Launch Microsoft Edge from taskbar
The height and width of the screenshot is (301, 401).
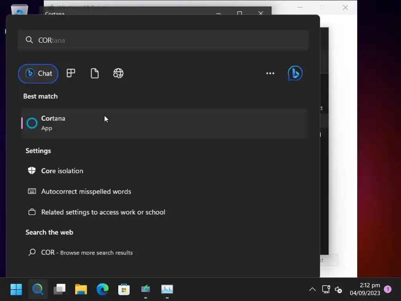tap(102, 290)
